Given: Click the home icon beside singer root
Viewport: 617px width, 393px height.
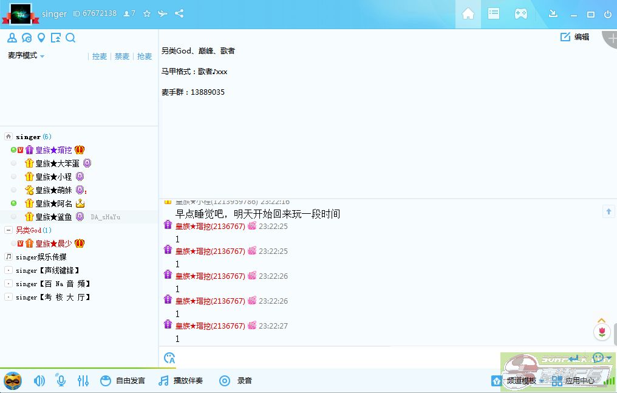Looking at the screenshot, I should click(9, 137).
